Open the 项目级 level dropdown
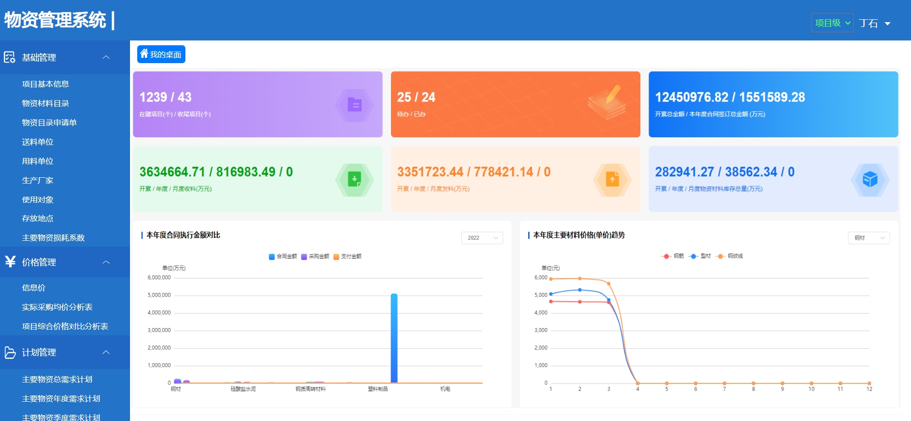This screenshot has width=911, height=421. coord(832,23)
